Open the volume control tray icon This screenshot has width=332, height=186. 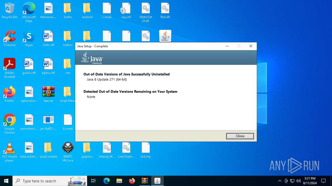[299, 181]
